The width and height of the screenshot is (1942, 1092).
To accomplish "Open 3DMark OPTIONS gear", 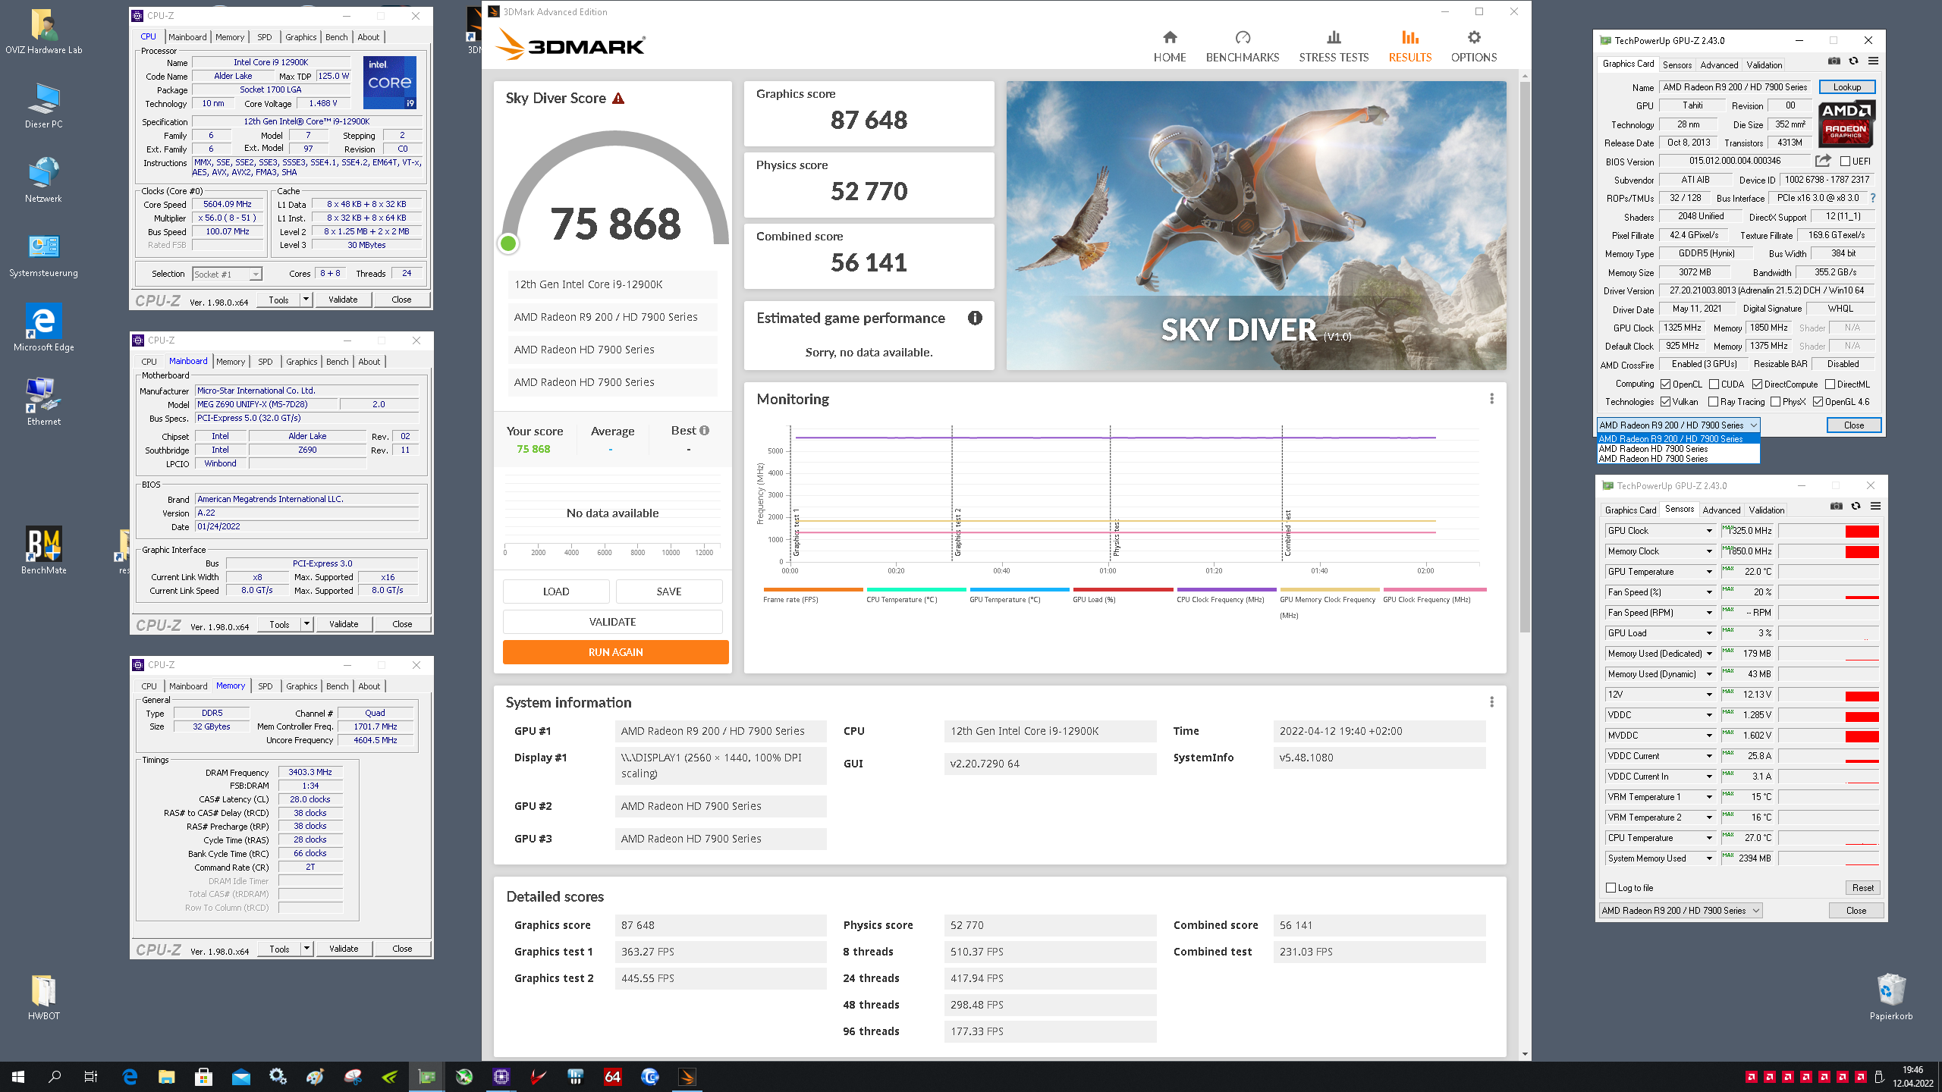I will click(1473, 46).
